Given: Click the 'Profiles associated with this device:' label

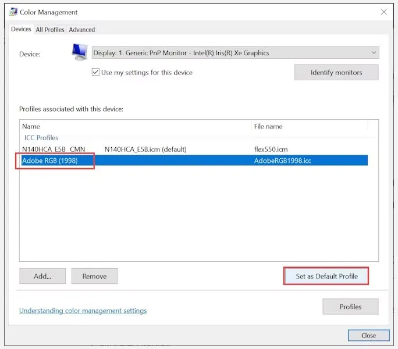Looking at the screenshot, I should coord(71,109).
